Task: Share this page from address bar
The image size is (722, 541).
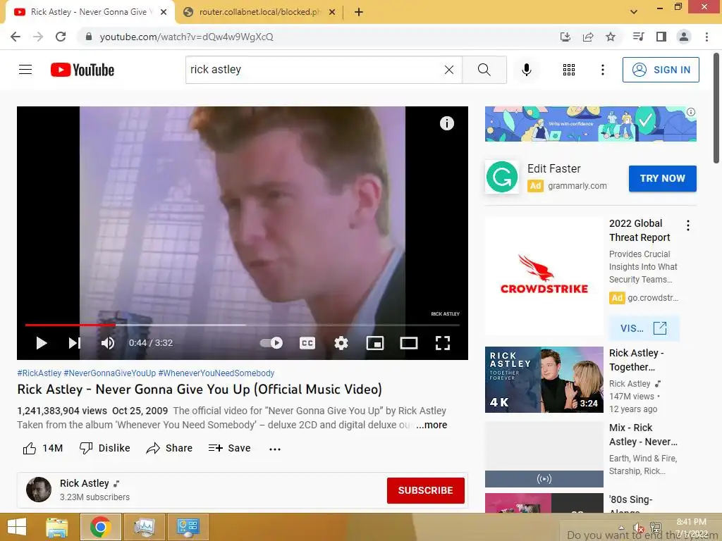Action: [x=588, y=37]
